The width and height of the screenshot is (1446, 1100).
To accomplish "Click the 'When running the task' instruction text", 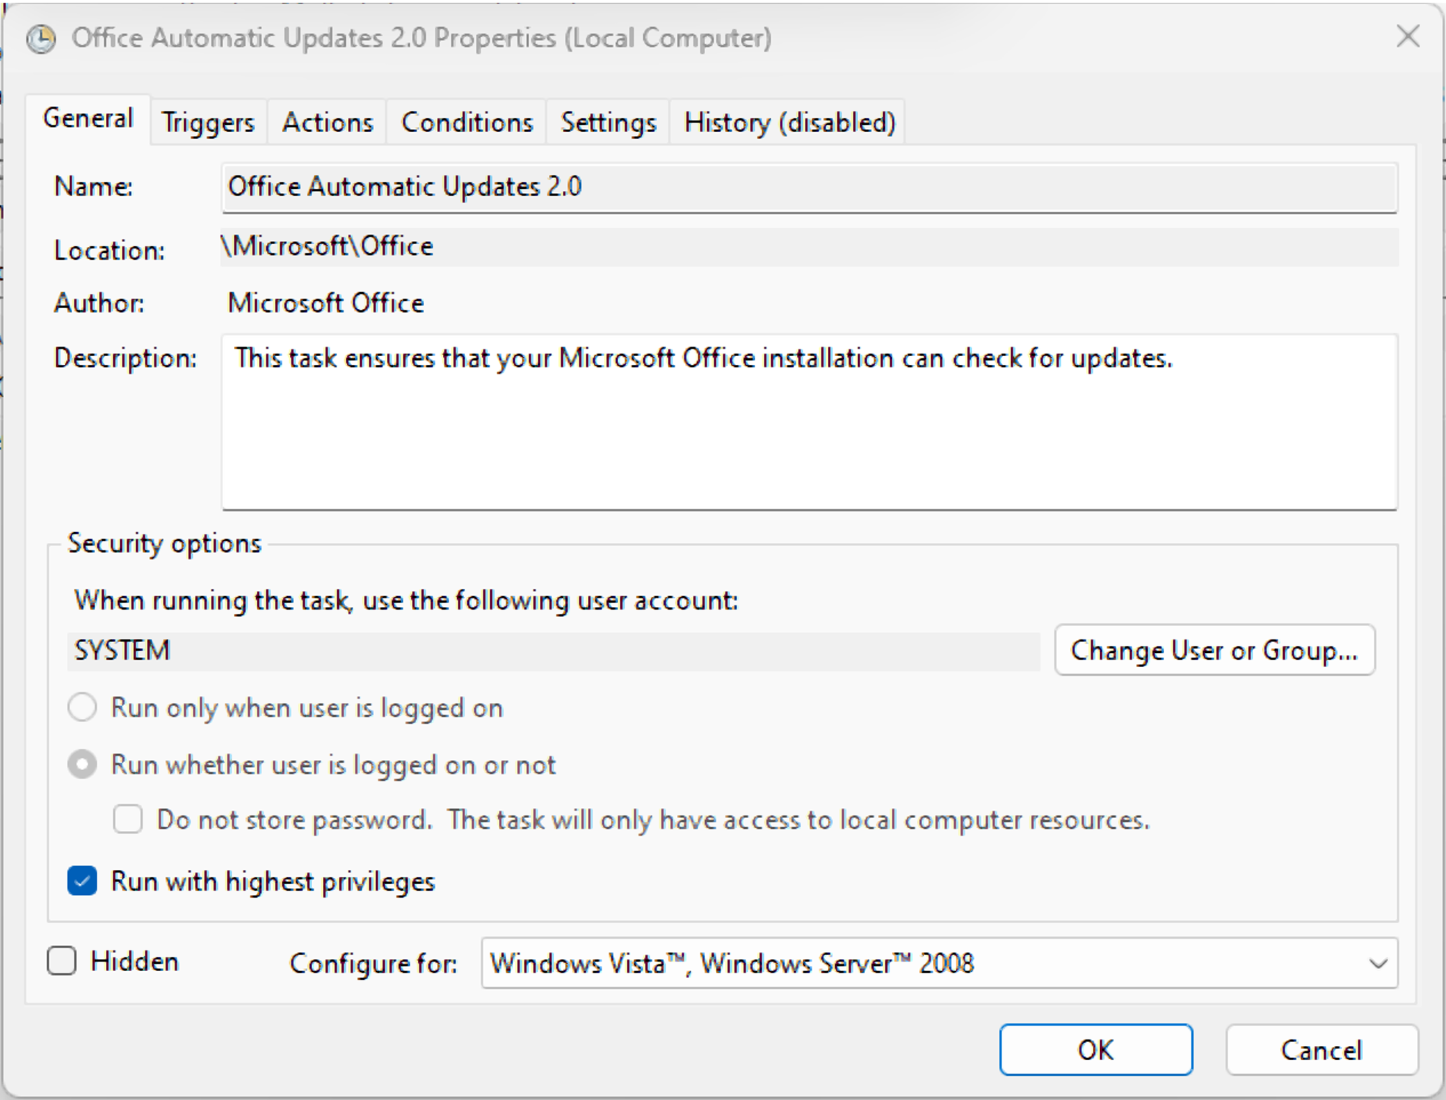I will coord(406,600).
